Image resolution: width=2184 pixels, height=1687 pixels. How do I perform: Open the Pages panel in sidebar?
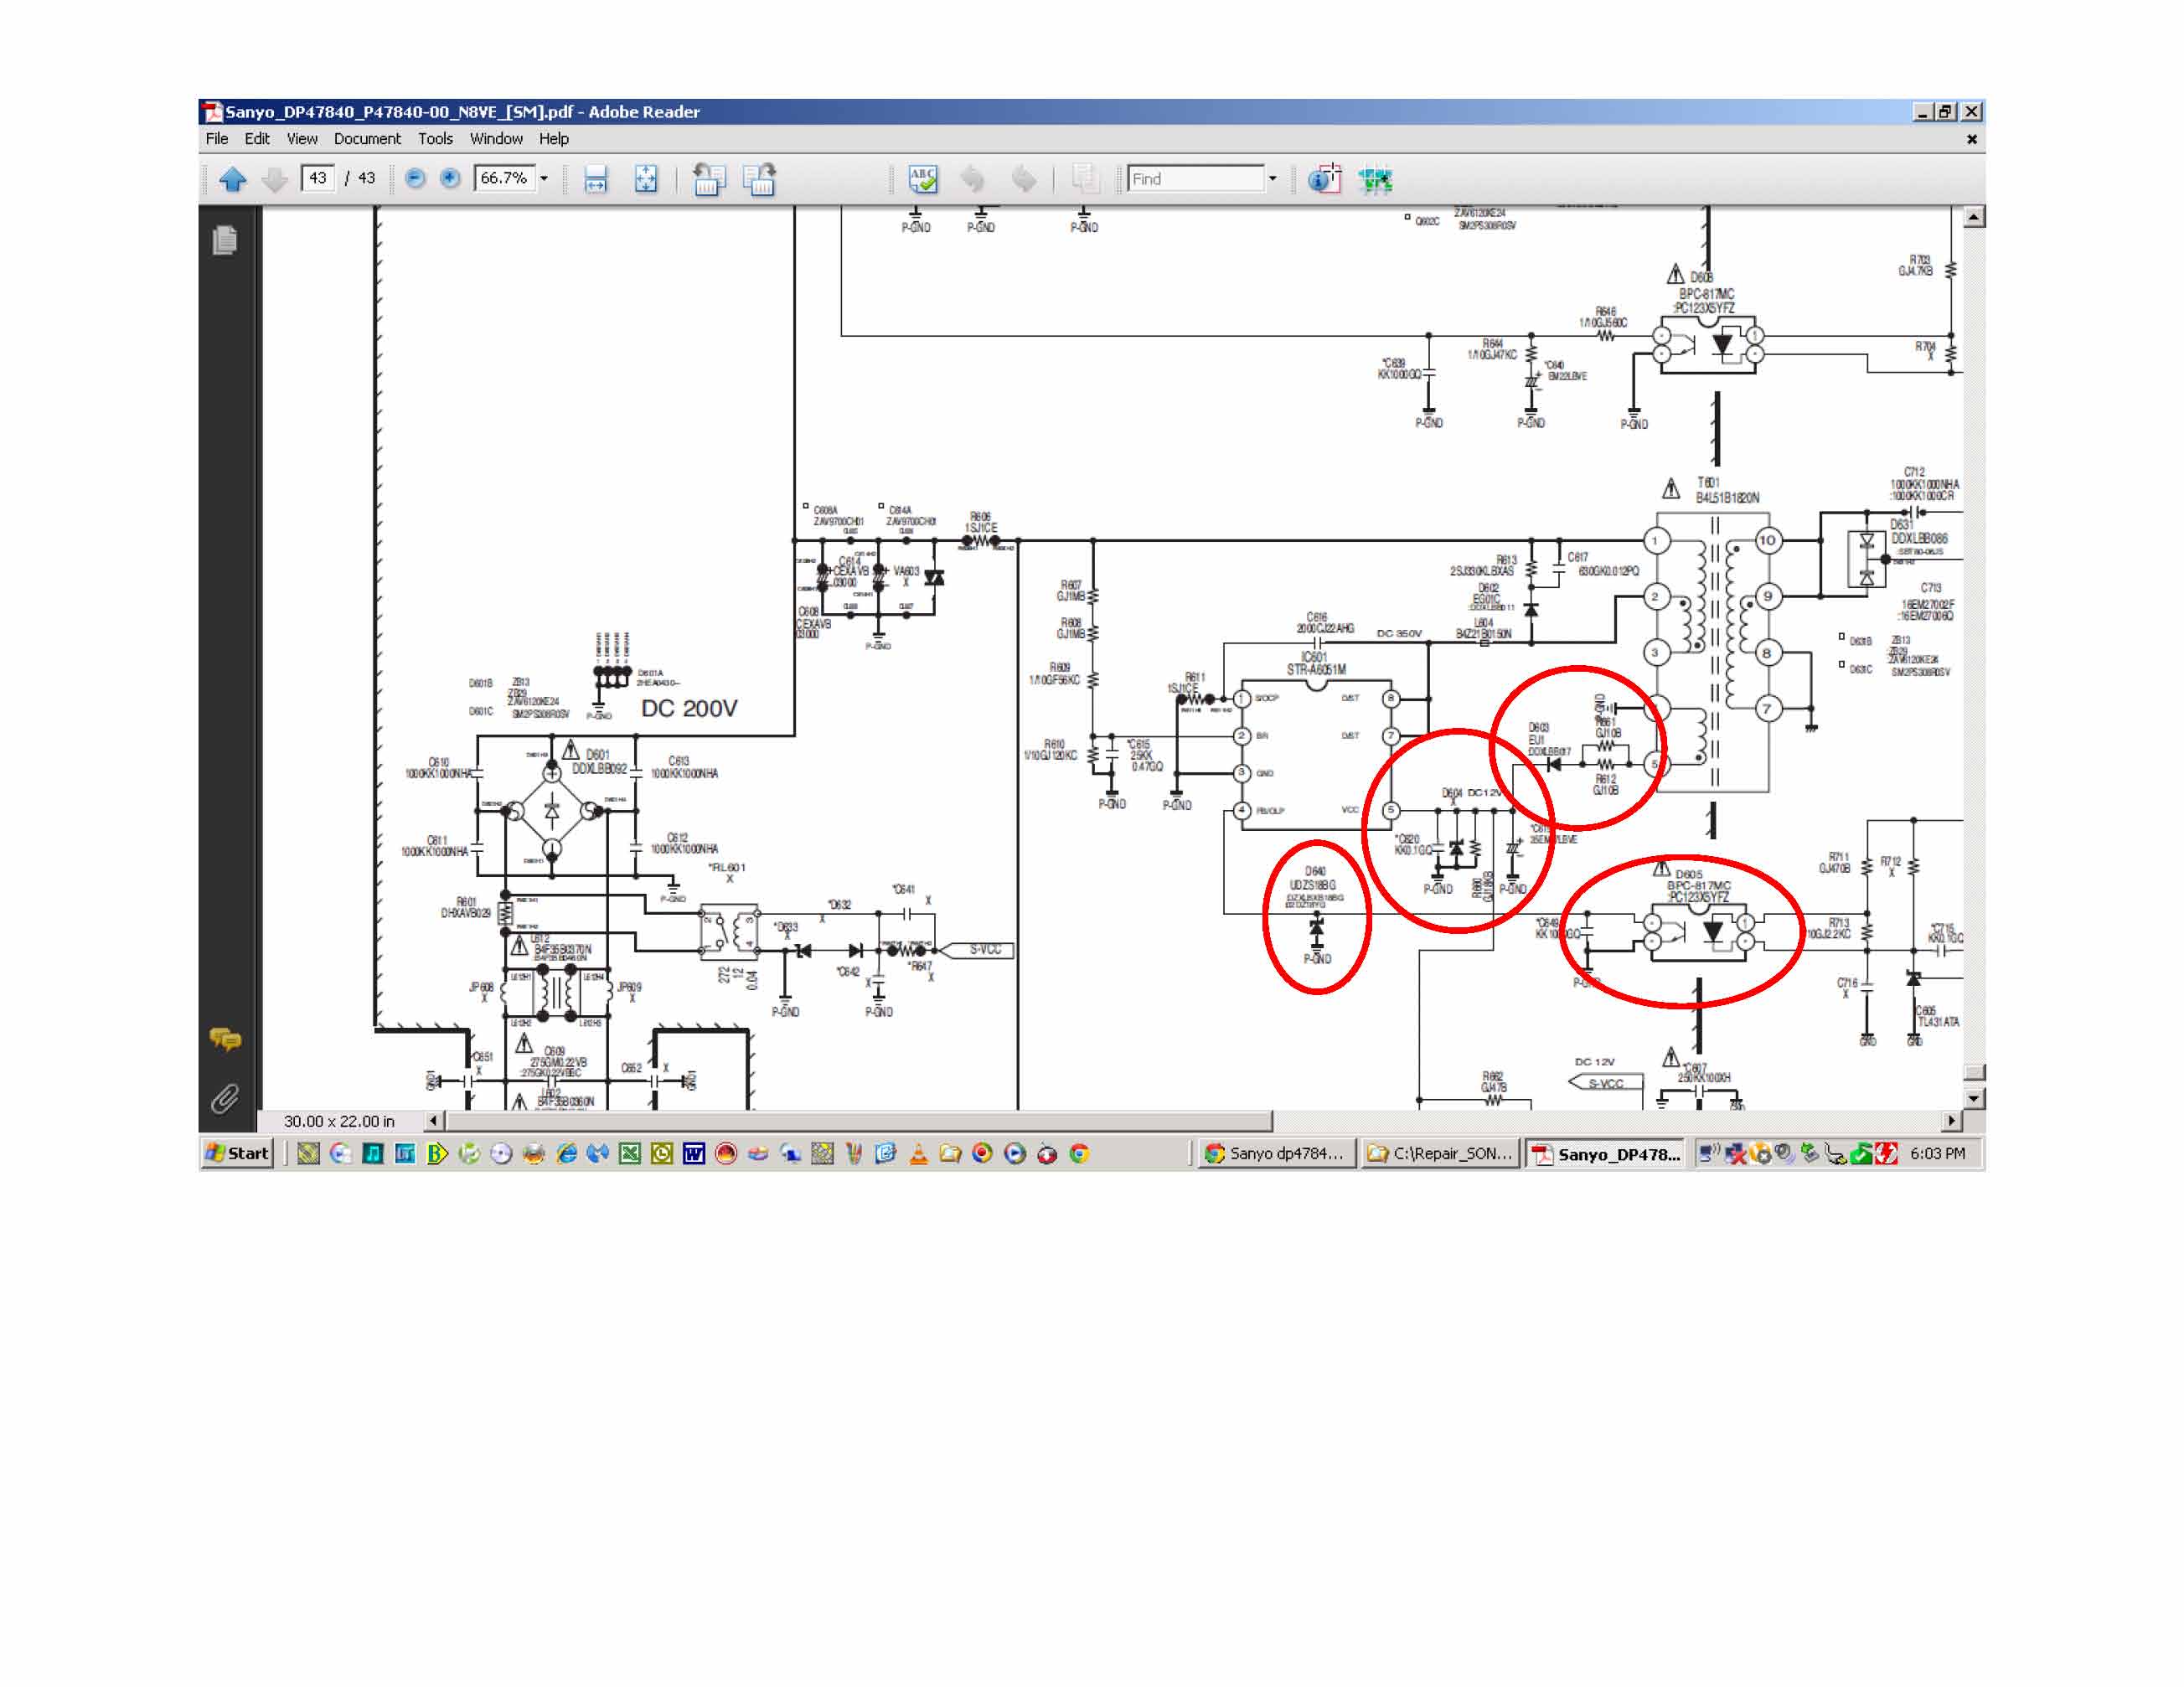(225, 240)
